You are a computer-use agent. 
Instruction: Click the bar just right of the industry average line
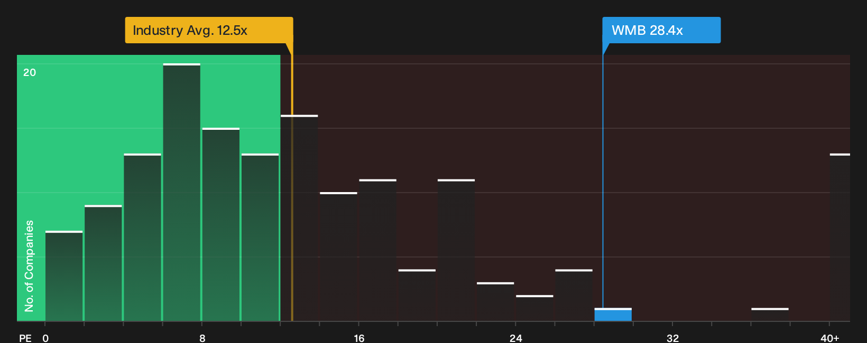tap(299, 218)
